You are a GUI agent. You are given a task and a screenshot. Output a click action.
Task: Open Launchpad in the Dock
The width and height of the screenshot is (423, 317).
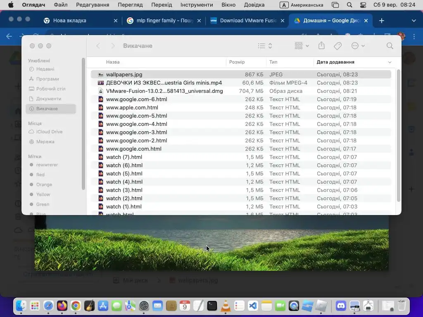(x=35, y=306)
